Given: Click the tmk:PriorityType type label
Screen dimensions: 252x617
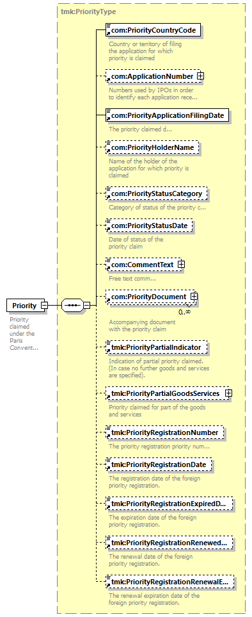Looking at the screenshot, I should tap(88, 12).
